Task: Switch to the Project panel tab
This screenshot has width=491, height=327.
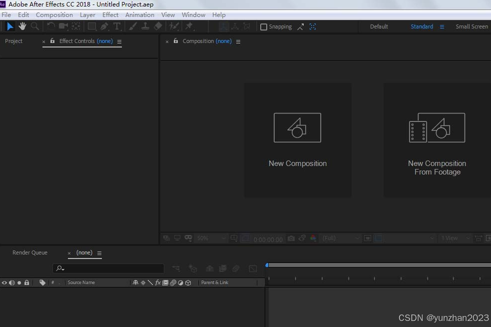Action: click(13, 41)
